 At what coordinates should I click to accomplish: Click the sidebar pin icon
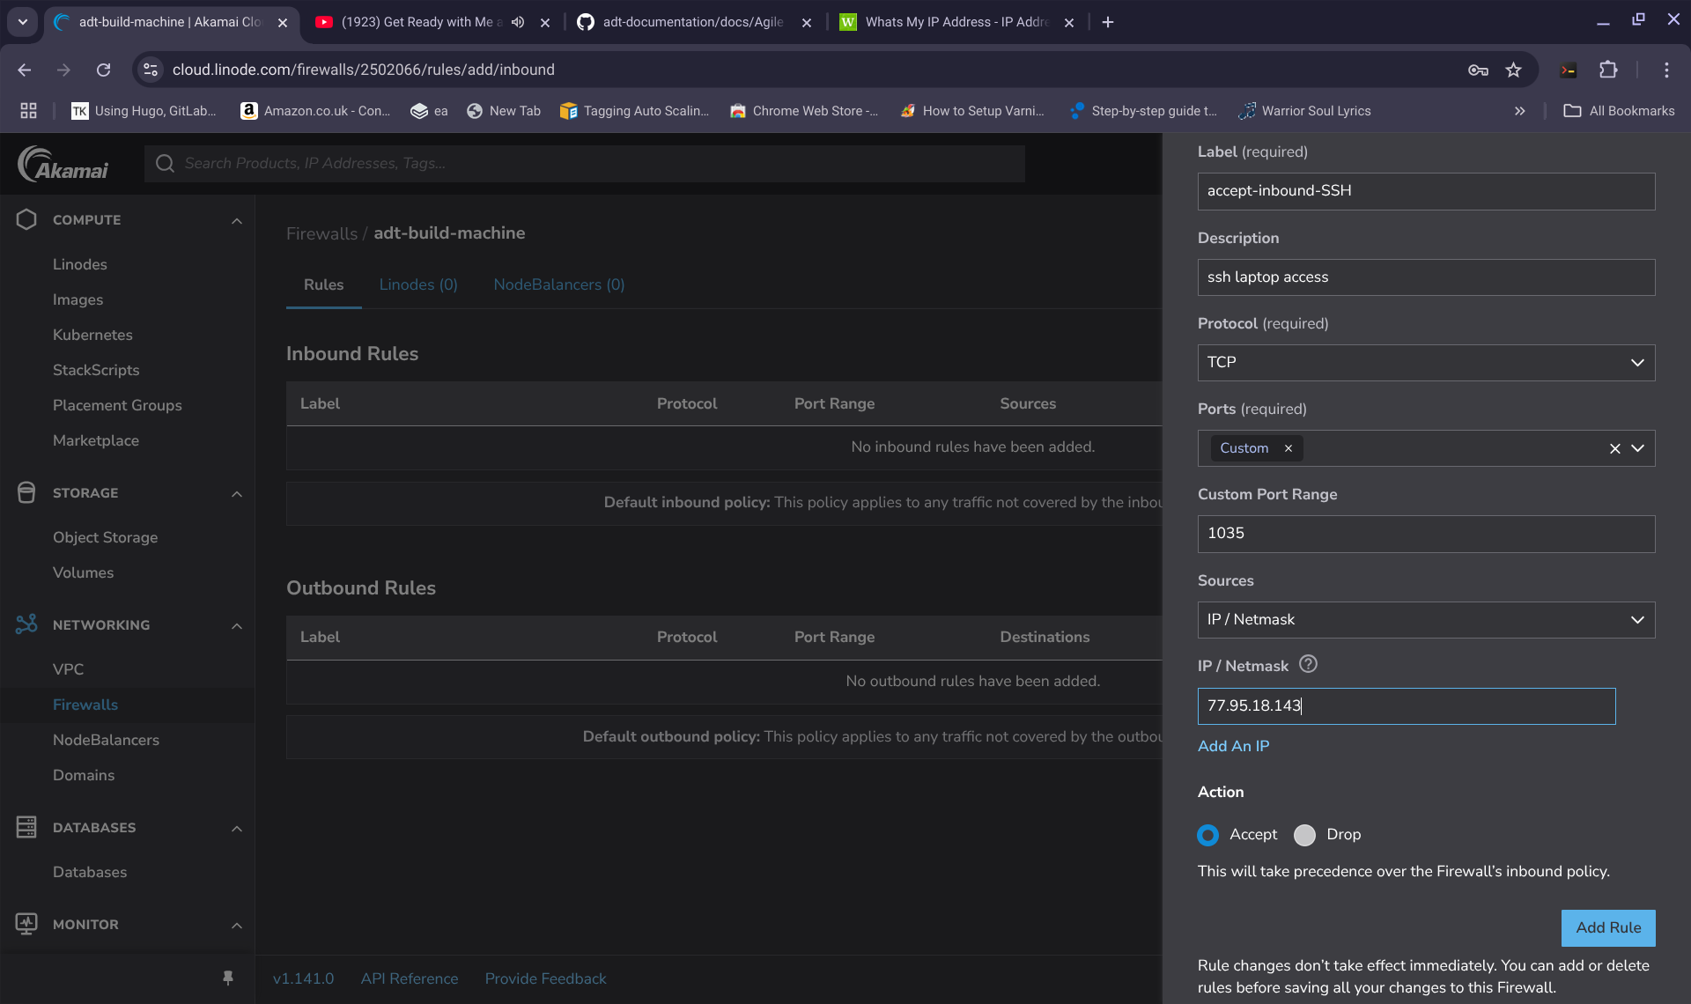pyautogui.click(x=228, y=978)
